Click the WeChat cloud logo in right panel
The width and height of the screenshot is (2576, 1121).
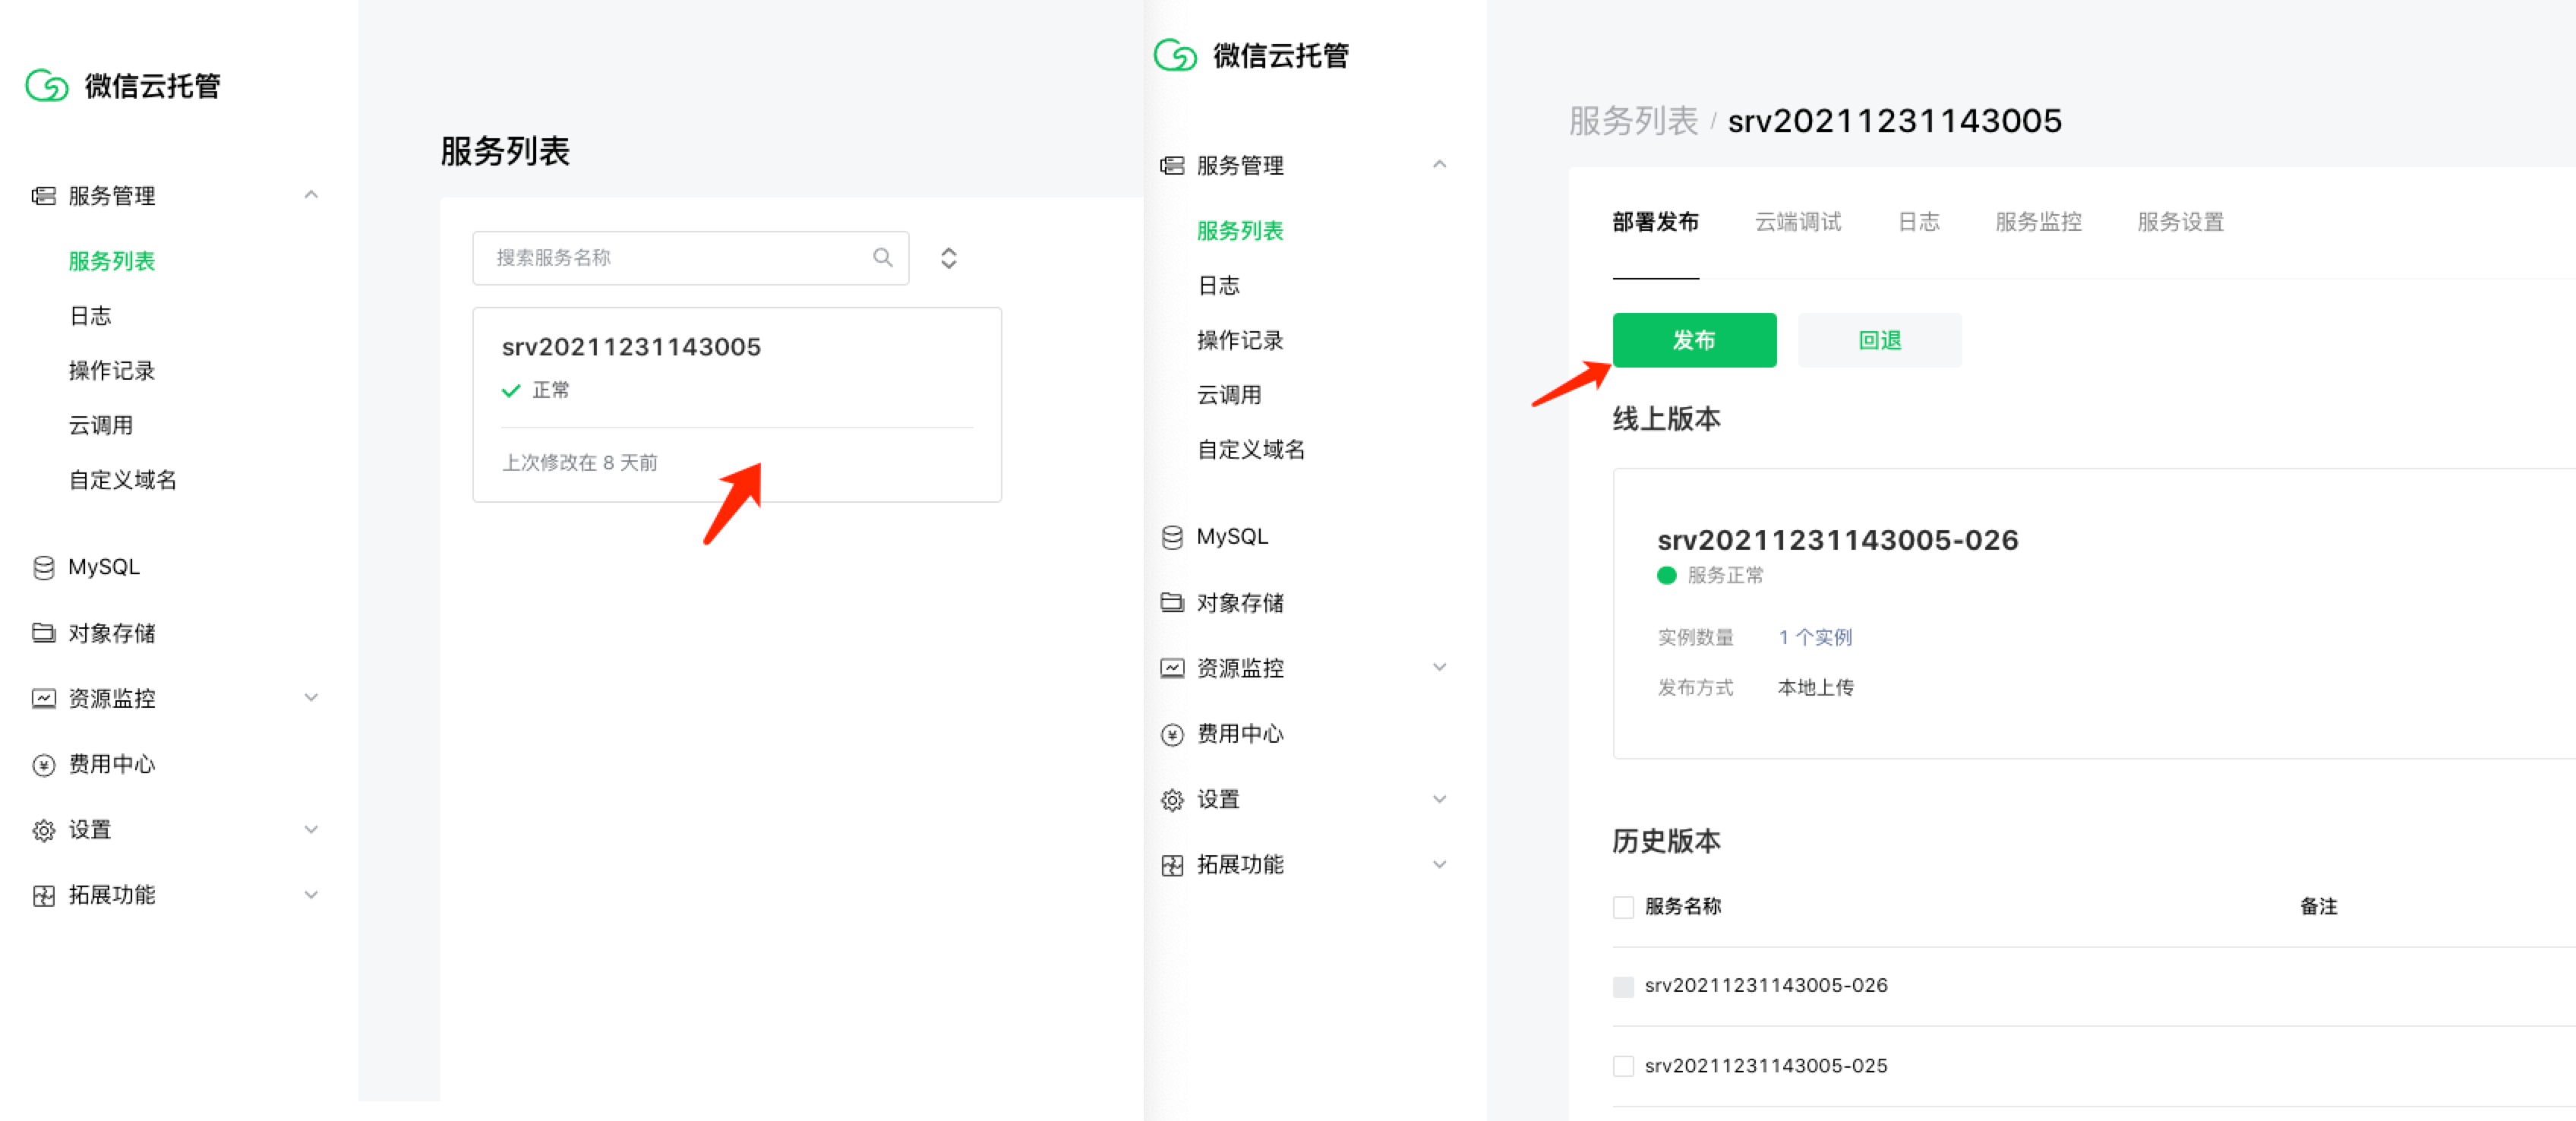tap(1175, 55)
